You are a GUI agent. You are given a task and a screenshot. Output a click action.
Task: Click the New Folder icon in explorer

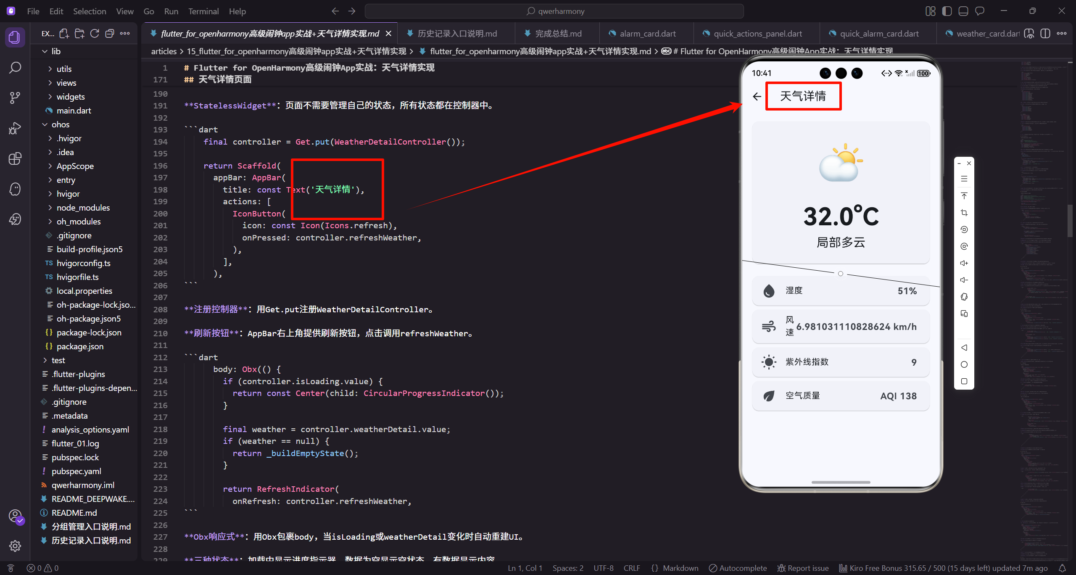coord(79,34)
